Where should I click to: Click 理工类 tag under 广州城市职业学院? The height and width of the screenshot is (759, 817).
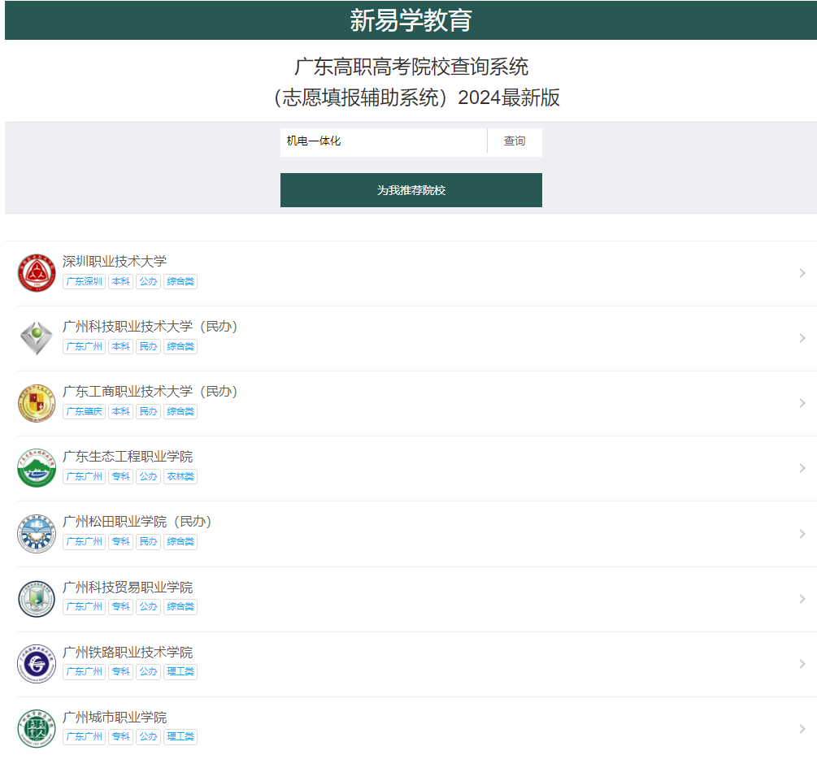pyautogui.click(x=180, y=737)
